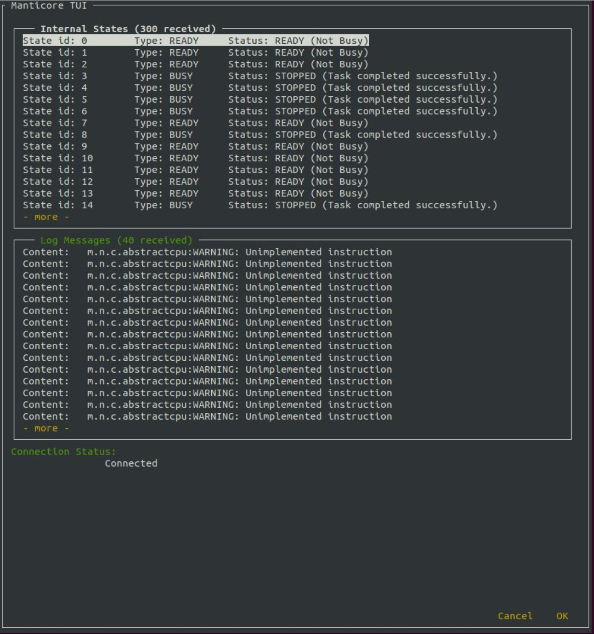594x634 pixels.
Task: Select the last visible log message entry
Action: 207,416
